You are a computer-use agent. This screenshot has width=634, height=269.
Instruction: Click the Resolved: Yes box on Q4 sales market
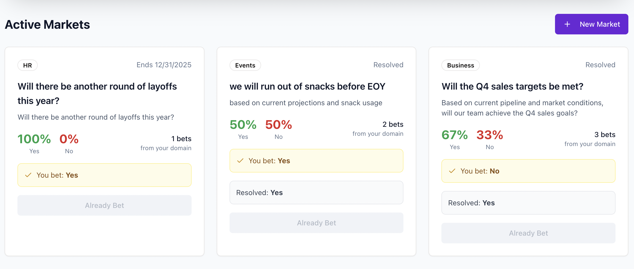tap(528, 203)
